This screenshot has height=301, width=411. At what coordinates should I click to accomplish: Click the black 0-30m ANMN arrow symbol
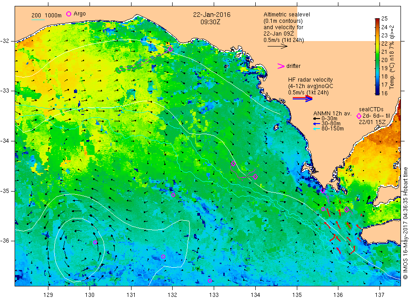pyautogui.click(x=316, y=119)
